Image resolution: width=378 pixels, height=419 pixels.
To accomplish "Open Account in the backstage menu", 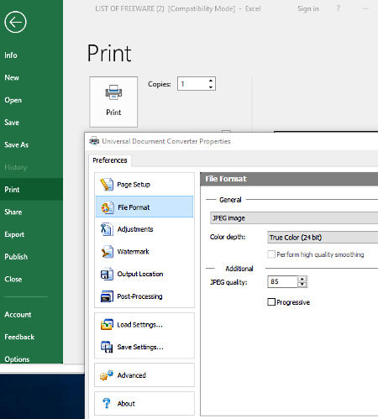I will coord(31,314).
